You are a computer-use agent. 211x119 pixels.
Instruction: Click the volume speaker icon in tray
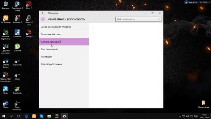(187, 116)
